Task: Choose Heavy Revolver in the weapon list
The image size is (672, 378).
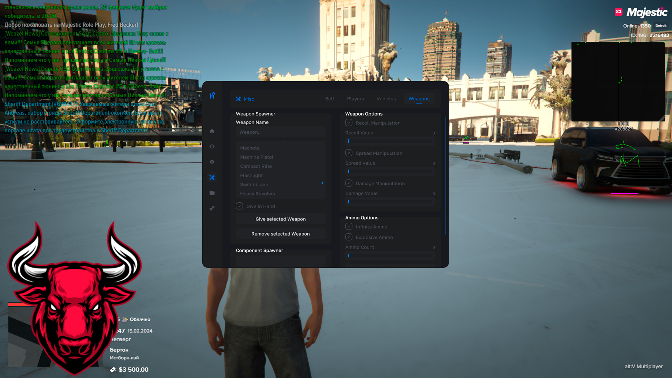Action: pos(258,194)
